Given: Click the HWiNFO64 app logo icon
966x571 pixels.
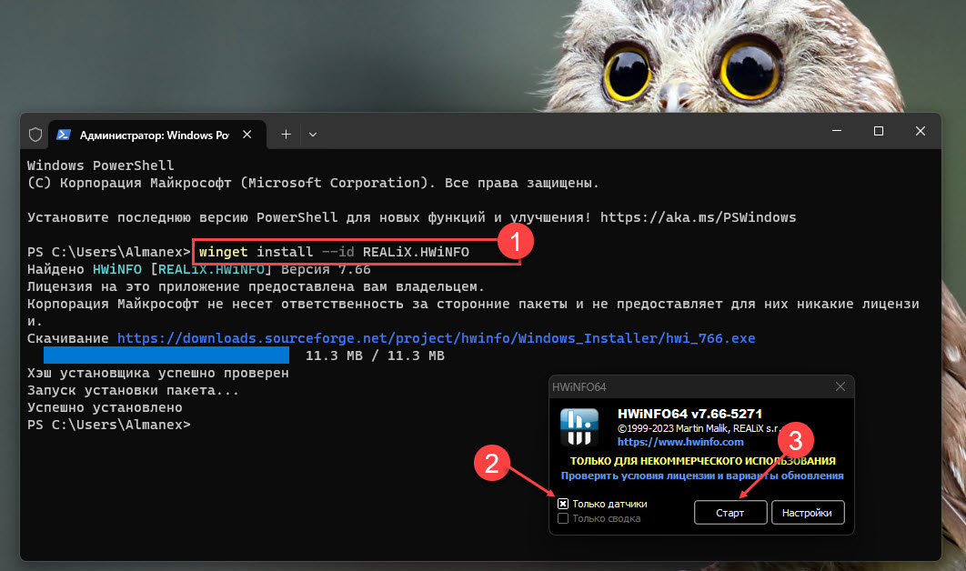Looking at the screenshot, I should (x=579, y=426).
